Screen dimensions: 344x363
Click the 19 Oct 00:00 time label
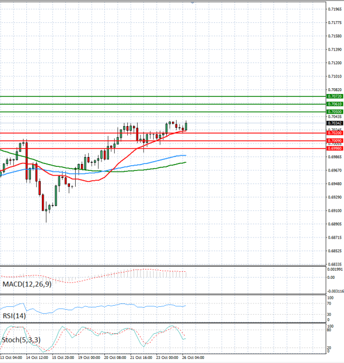(89, 358)
